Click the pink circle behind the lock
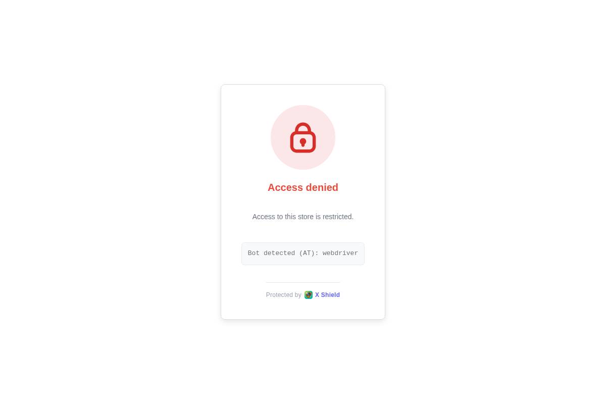The height and width of the screenshot is (404, 606). coord(303,137)
